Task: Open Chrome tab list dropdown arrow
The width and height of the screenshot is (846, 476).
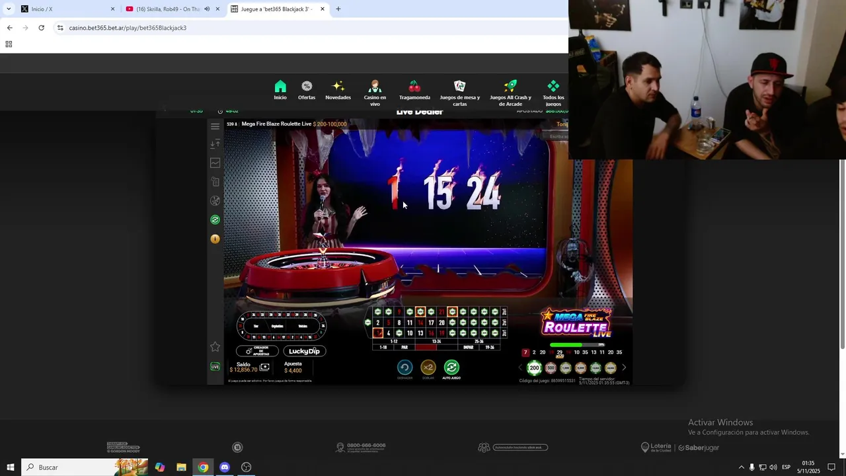Action: (x=8, y=9)
